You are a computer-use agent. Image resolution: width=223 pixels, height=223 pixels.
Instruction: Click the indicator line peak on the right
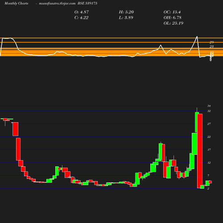(197, 36)
